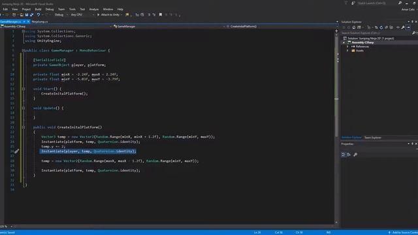Open the Team menu

pos(61,9)
